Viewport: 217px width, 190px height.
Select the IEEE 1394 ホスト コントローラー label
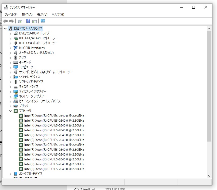(x=38, y=43)
